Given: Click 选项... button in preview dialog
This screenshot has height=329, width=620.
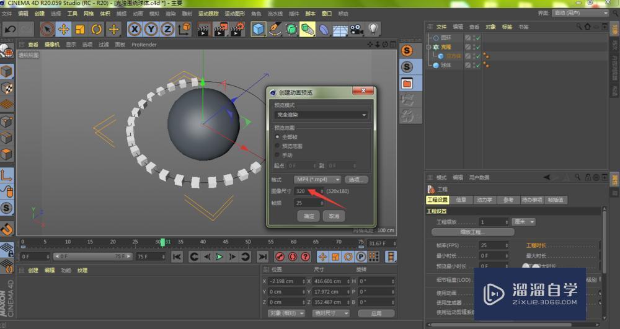Looking at the screenshot, I should [356, 180].
